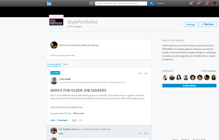219x140 pixels.
Task: Click the 23h timestamp on the post
Action: point(146,73)
